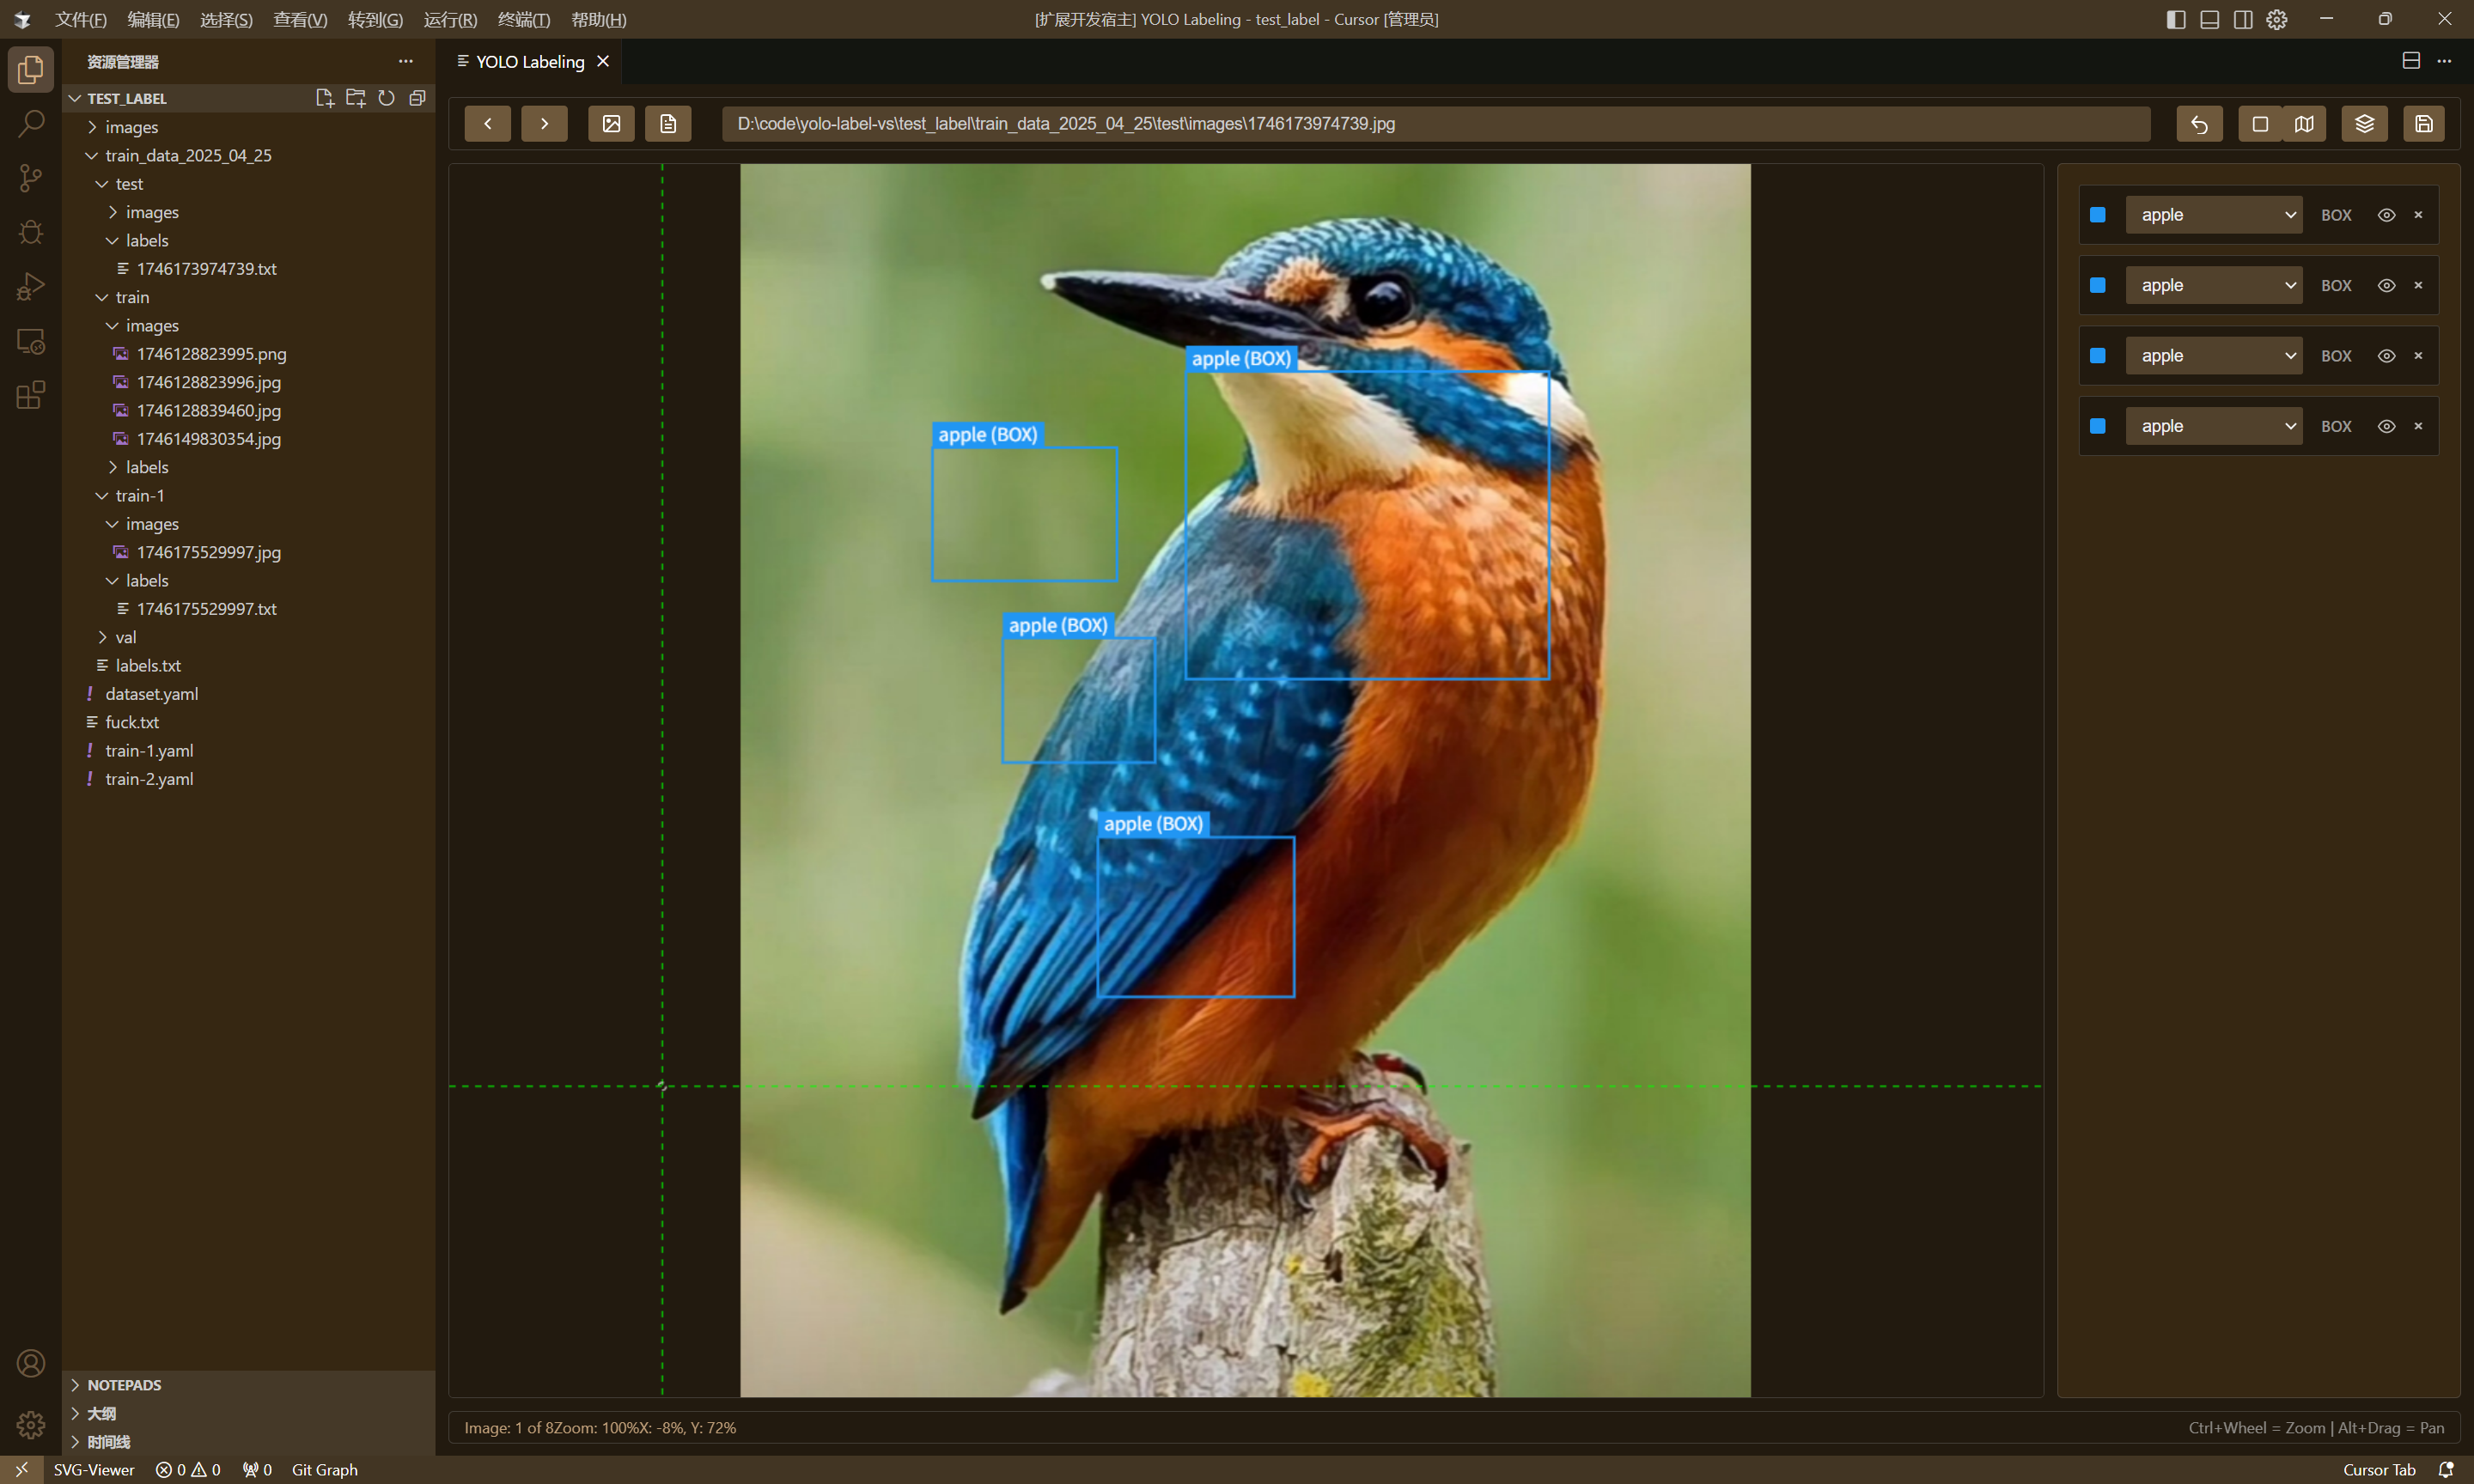Select the YOLO Labeling tab
The image size is (2474, 1484).
point(529,62)
